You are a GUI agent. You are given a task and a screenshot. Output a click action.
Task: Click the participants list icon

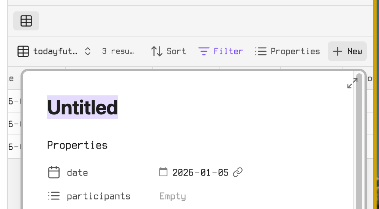coord(54,196)
